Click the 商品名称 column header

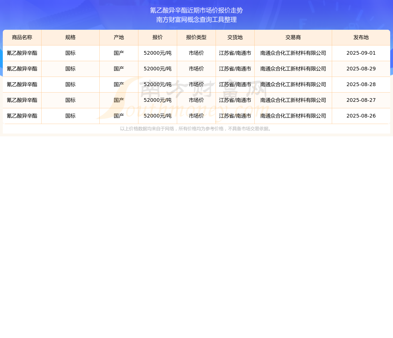(22, 38)
